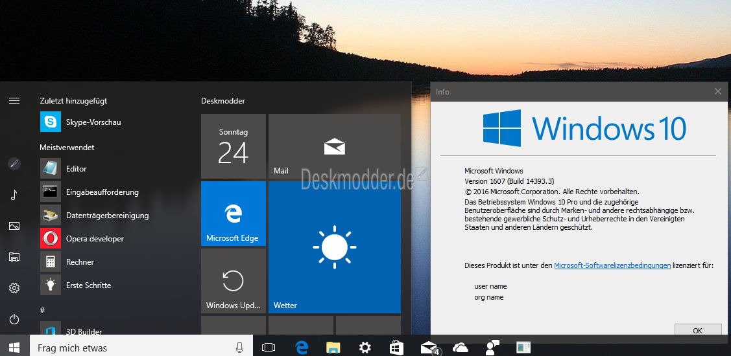Screen dimensions: 731x356
Task: Close the Info dialog with X
Action: [x=718, y=92]
